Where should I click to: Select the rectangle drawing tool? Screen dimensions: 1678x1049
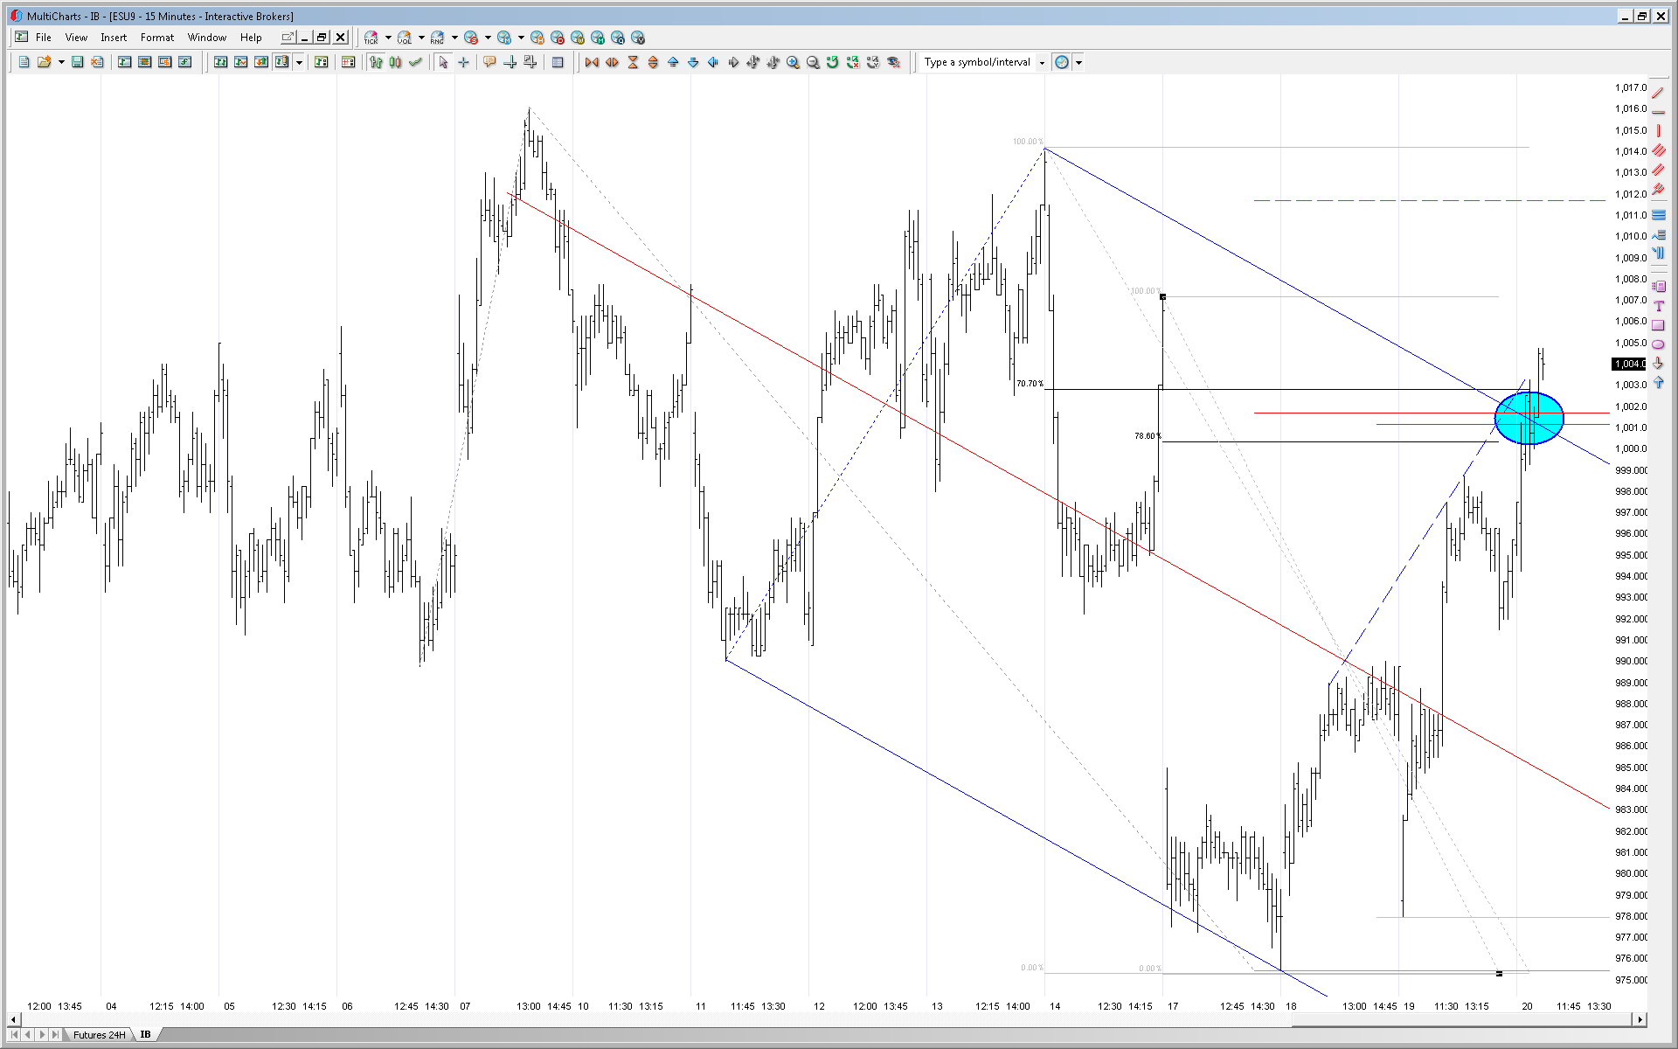[x=1658, y=325]
